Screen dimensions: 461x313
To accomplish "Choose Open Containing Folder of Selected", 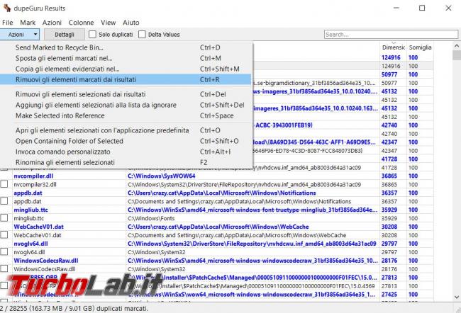I will click(126, 141).
